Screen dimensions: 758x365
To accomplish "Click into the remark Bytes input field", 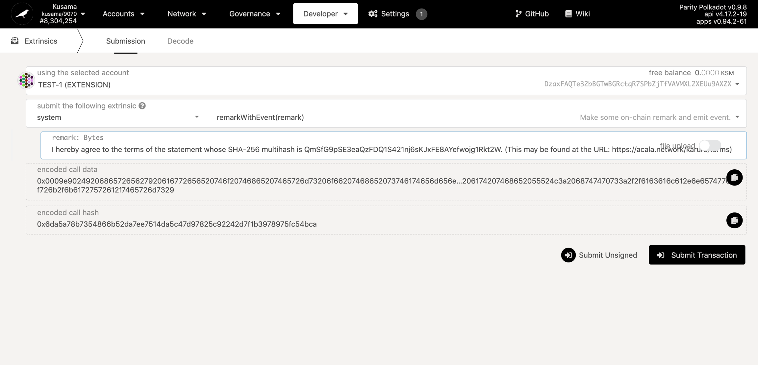I will pos(329,150).
